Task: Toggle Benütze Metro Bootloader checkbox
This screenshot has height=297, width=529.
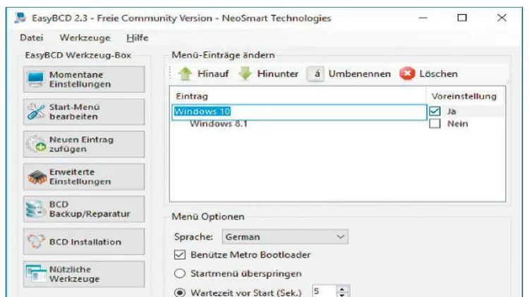Action: 180,255
